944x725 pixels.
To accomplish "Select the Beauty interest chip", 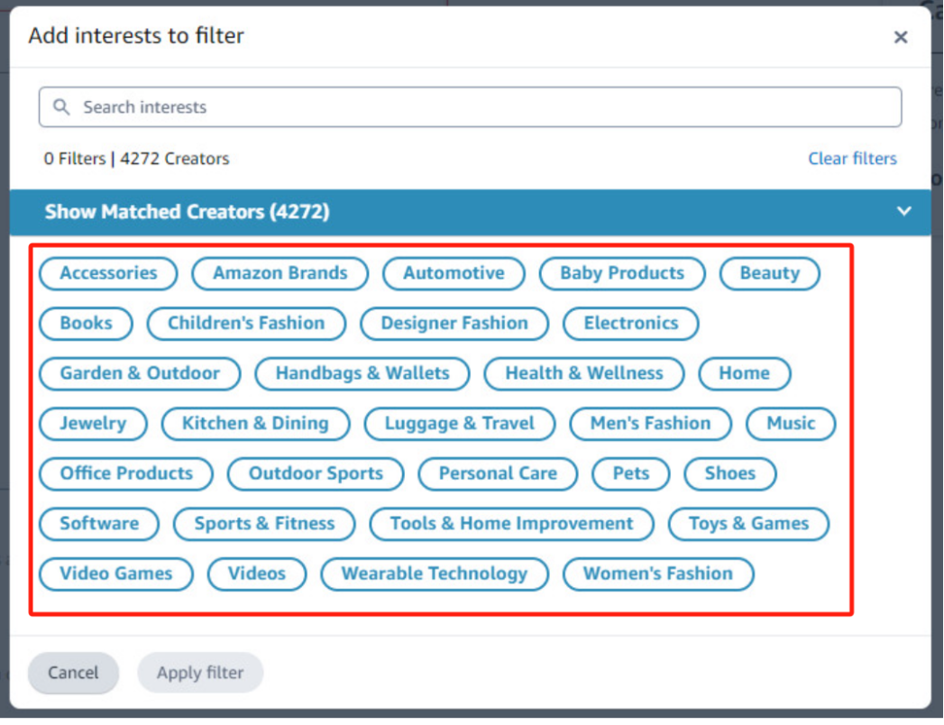I will 769,273.
